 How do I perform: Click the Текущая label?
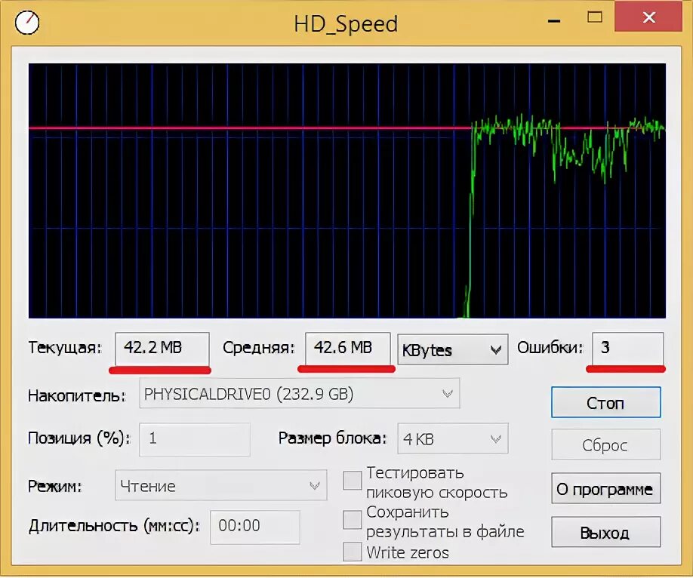coord(65,348)
